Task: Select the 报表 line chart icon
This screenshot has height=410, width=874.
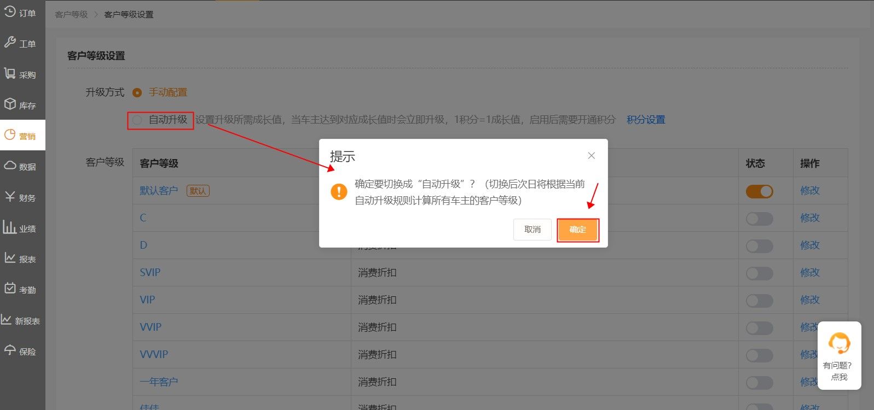Action: point(10,257)
